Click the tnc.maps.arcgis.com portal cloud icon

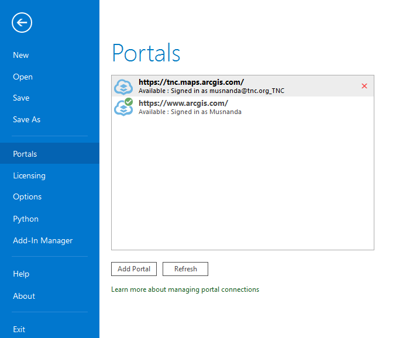coord(123,86)
